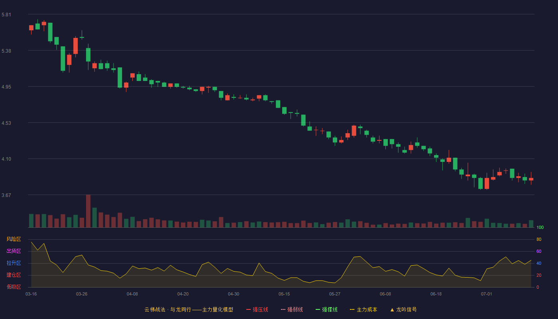The height and width of the screenshot is (319, 558).
Task: Toggle the 主力成本 legend item
Action: (363, 309)
